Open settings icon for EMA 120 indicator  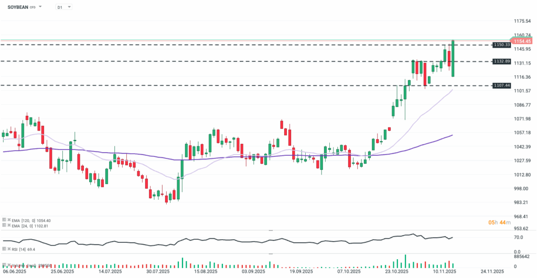[4, 220]
